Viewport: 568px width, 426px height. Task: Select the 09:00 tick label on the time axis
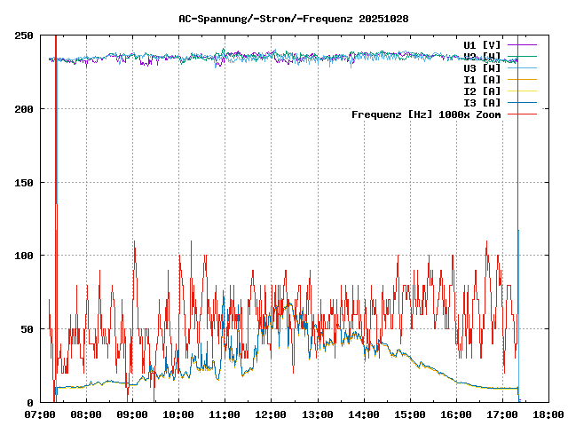[x=132, y=414]
